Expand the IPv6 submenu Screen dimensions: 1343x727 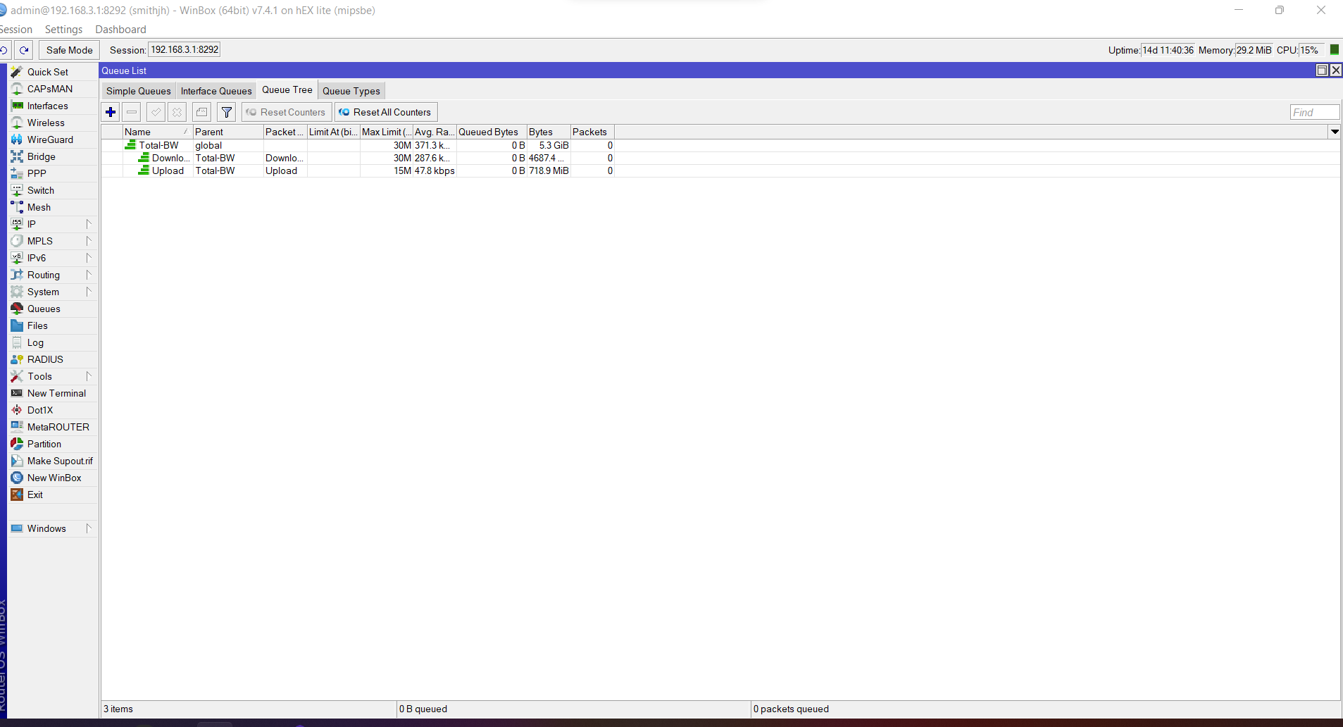[x=53, y=258]
